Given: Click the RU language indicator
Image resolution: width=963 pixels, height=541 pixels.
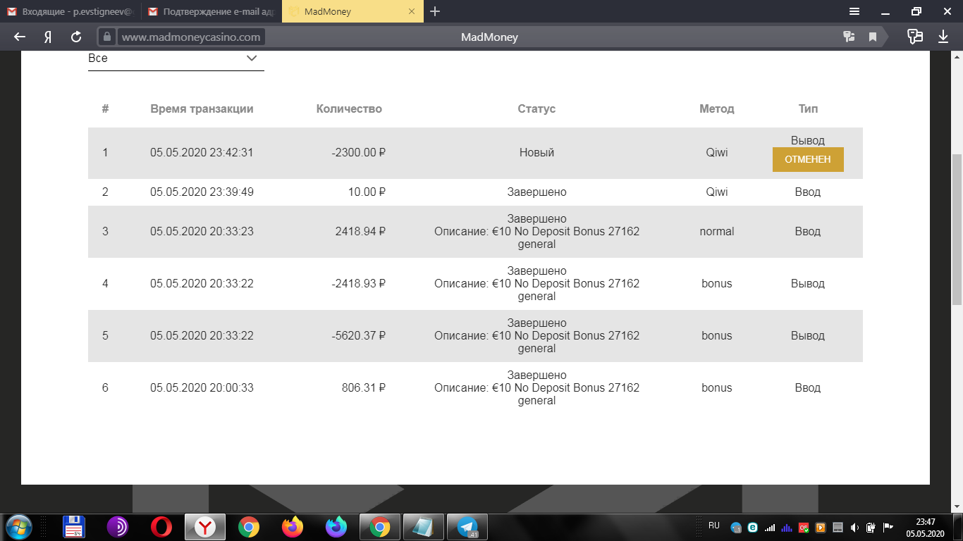Looking at the screenshot, I should coord(714,526).
